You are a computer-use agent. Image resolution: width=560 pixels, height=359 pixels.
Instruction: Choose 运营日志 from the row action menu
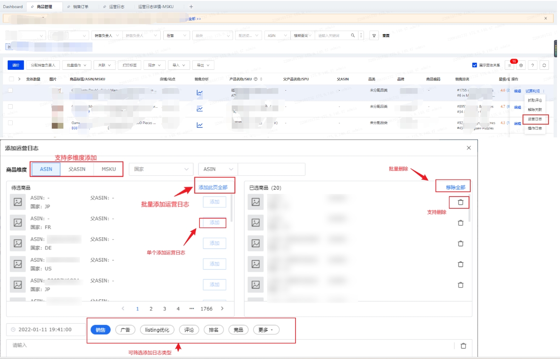[535, 119]
